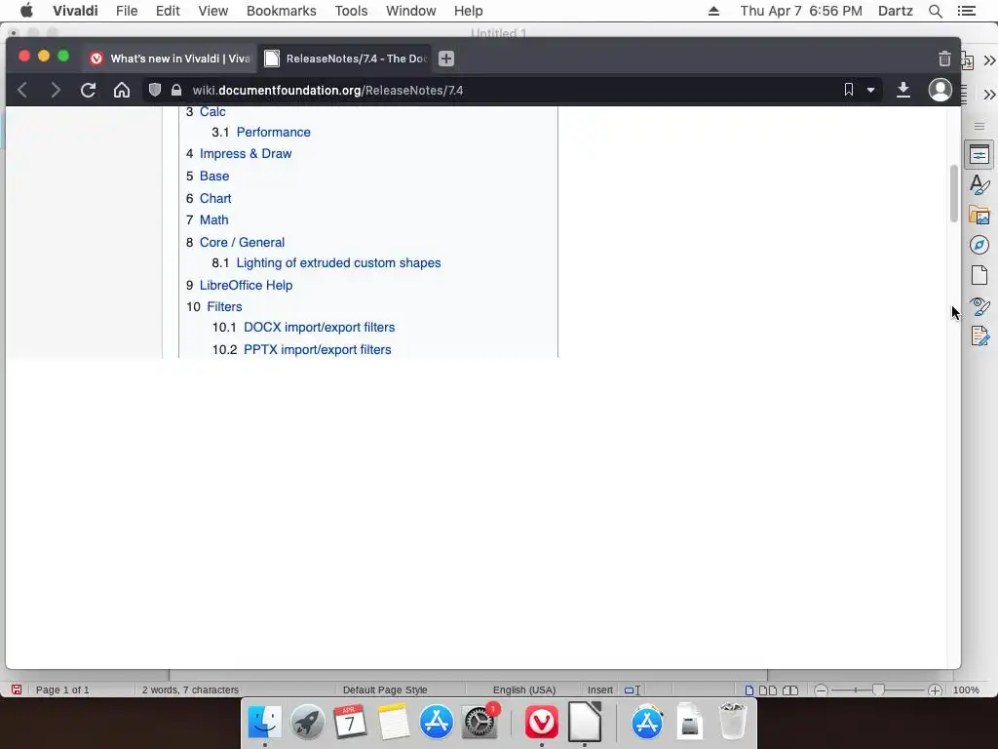998x749 pixels.
Task: Toggle LibreOffice Insert mode in status bar
Action: (x=599, y=690)
